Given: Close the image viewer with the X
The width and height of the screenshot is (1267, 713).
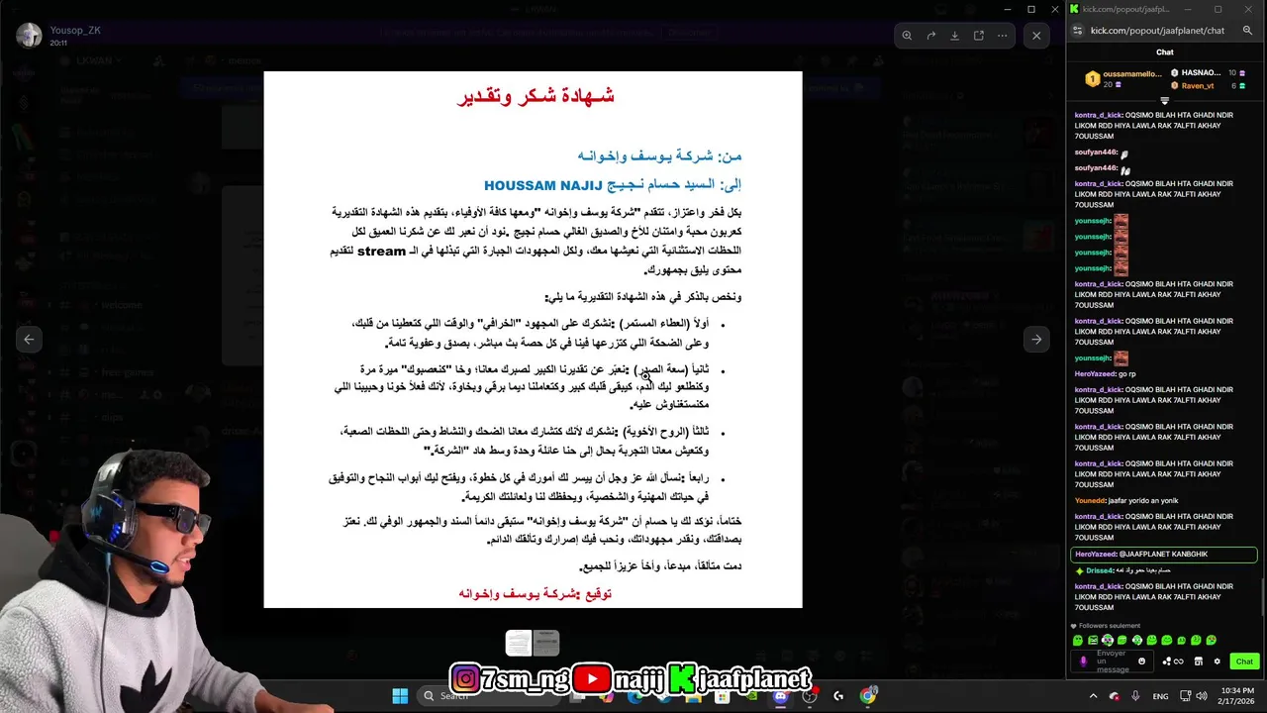Looking at the screenshot, I should click(x=1036, y=36).
